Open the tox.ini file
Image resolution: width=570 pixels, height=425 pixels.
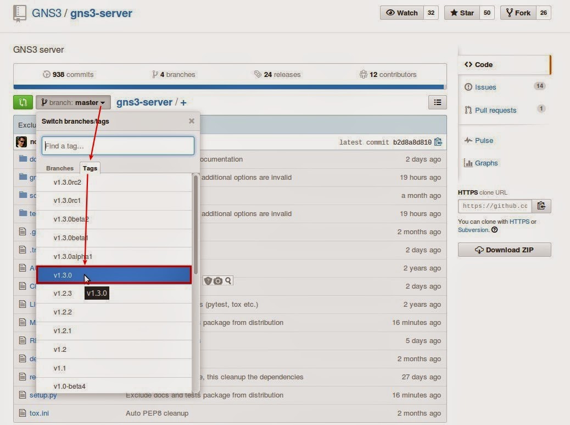(x=39, y=413)
